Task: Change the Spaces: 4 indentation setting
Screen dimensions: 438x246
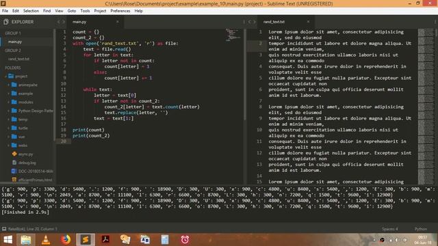Action: tap(390, 229)
